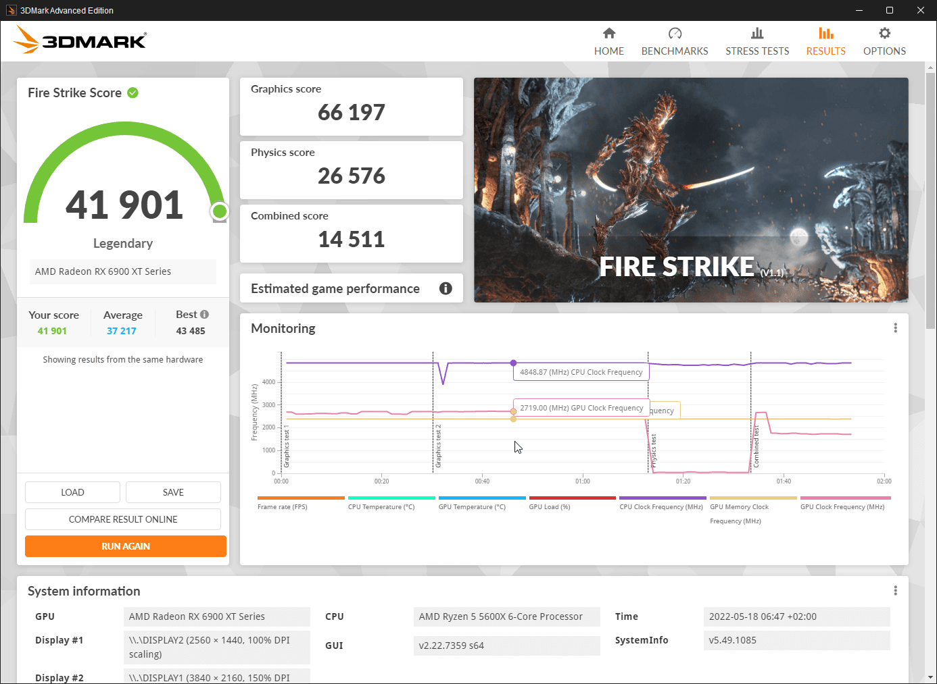Open the Home tab
The width and height of the screenshot is (937, 684).
pyautogui.click(x=608, y=41)
